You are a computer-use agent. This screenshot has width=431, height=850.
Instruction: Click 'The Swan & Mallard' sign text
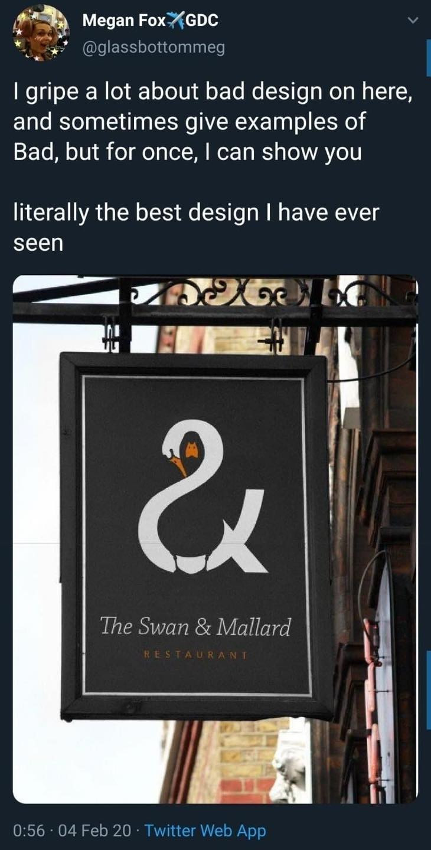[195, 626]
